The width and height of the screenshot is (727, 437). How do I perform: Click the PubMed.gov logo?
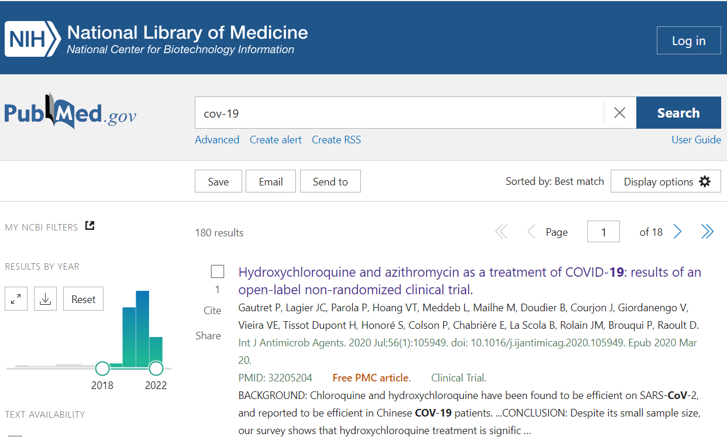pyautogui.click(x=70, y=112)
